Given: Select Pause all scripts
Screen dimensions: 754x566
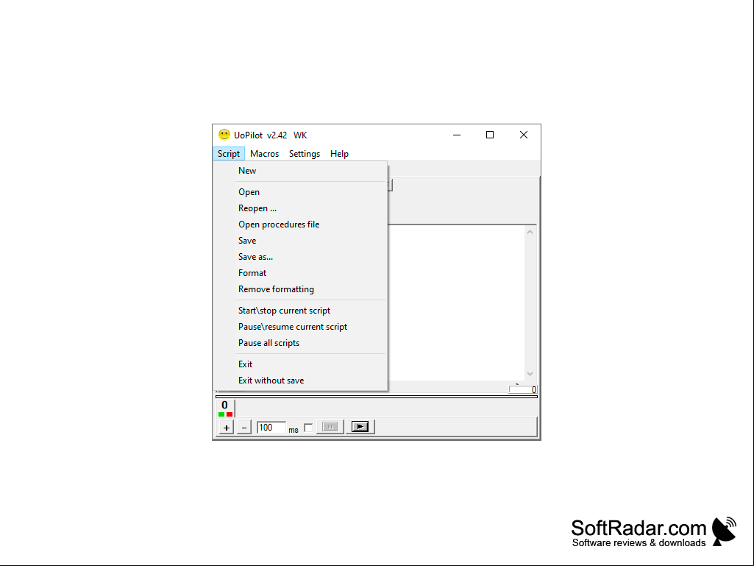Looking at the screenshot, I should pyautogui.click(x=300, y=343).
